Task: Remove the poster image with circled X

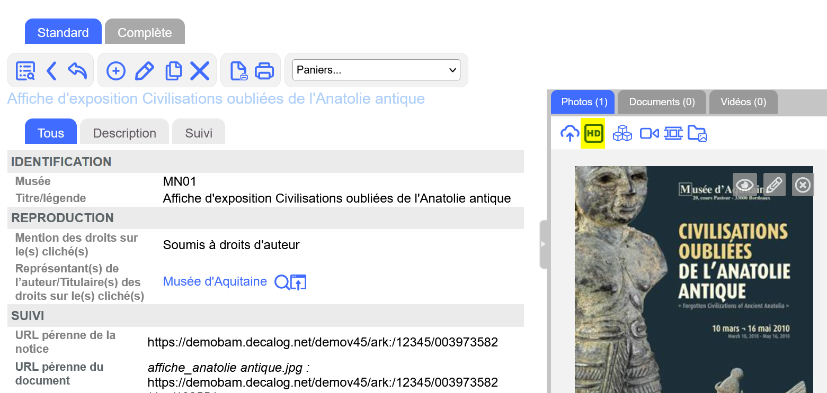Action: (803, 185)
